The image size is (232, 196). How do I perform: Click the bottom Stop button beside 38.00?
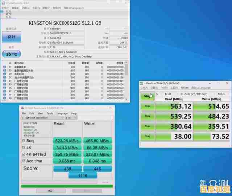(147, 136)
